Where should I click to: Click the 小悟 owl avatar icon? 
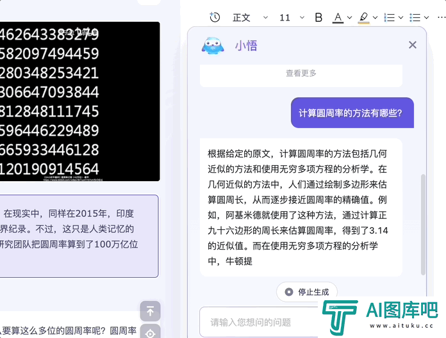(213, 45)
